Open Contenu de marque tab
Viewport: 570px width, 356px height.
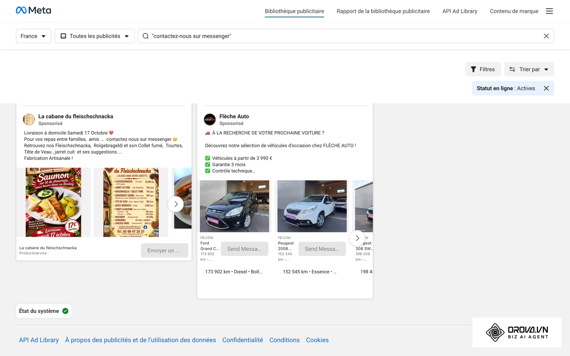click(514, 11)
